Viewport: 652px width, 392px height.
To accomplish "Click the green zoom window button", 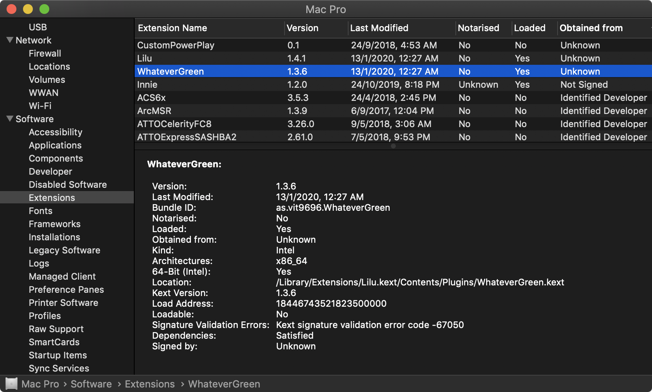I will 44,9.
